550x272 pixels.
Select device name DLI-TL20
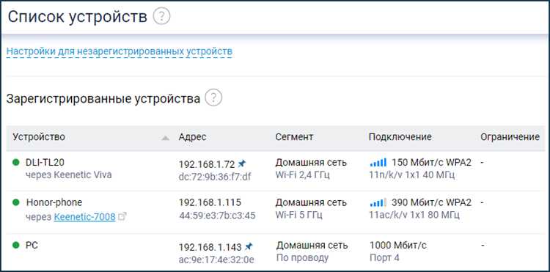pyautogui.click(x=45, y=162)
